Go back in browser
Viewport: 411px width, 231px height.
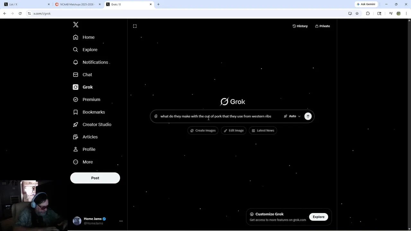pyautogui.click(x=5, y=13)
